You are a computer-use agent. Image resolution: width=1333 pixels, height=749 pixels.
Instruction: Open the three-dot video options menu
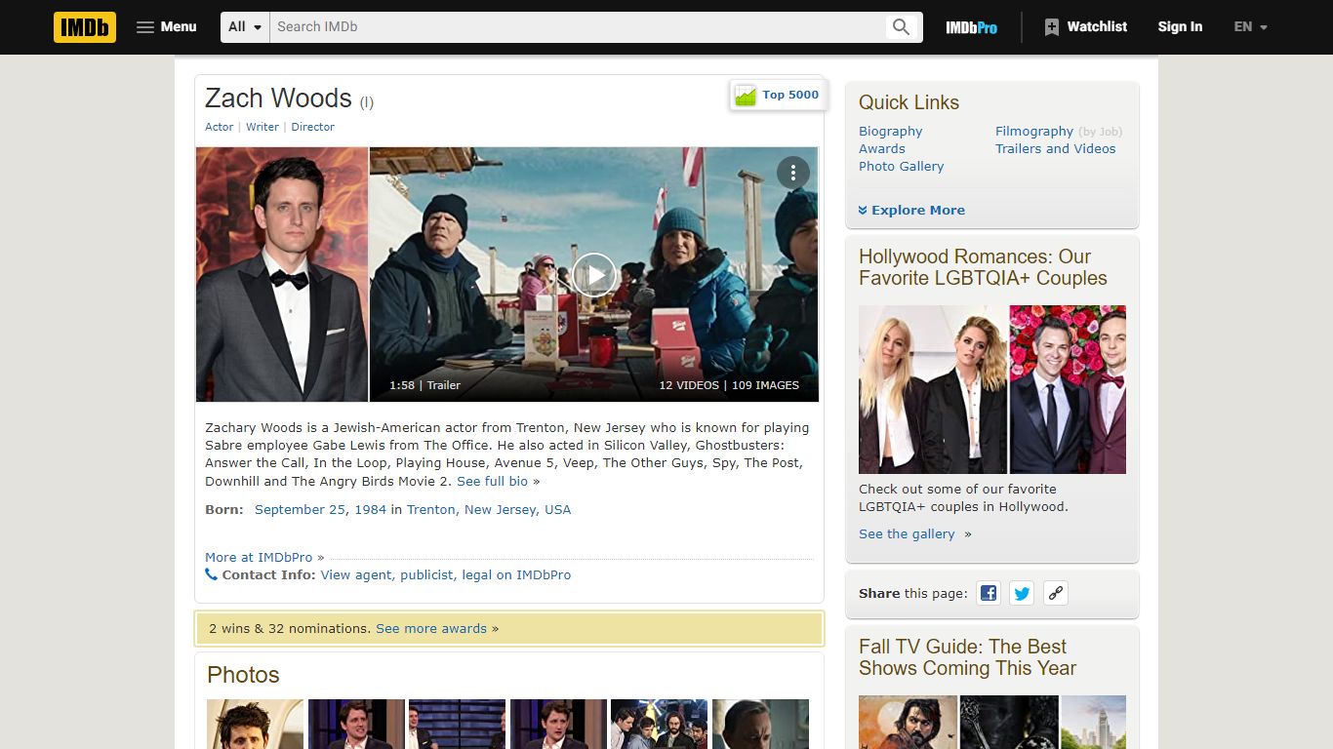[x=793, y=173]
